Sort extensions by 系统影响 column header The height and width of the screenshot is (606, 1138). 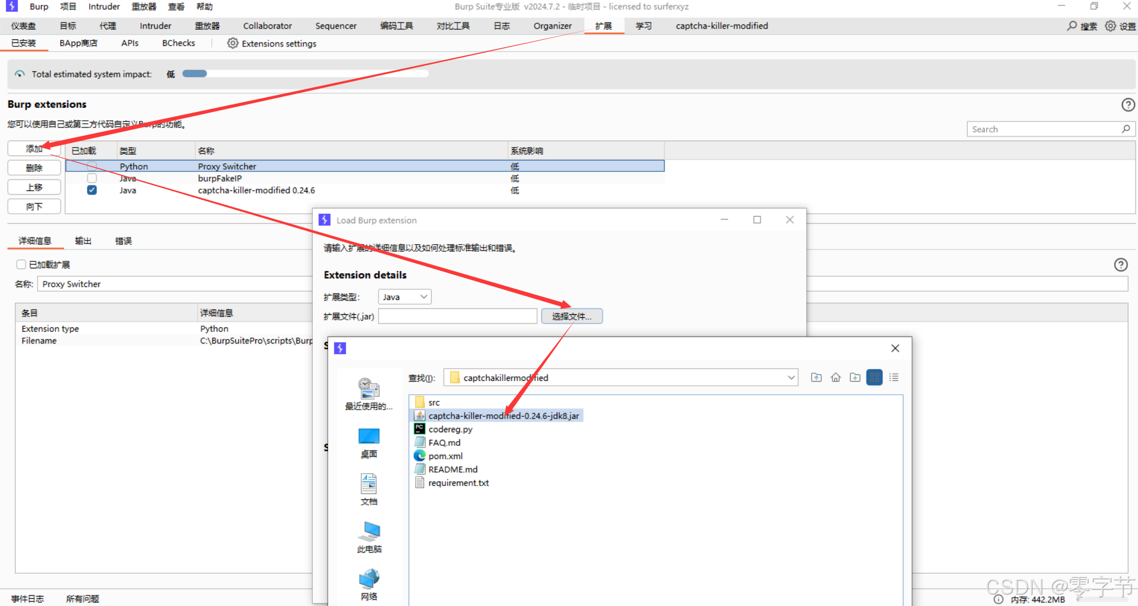[x=586, y=151]
